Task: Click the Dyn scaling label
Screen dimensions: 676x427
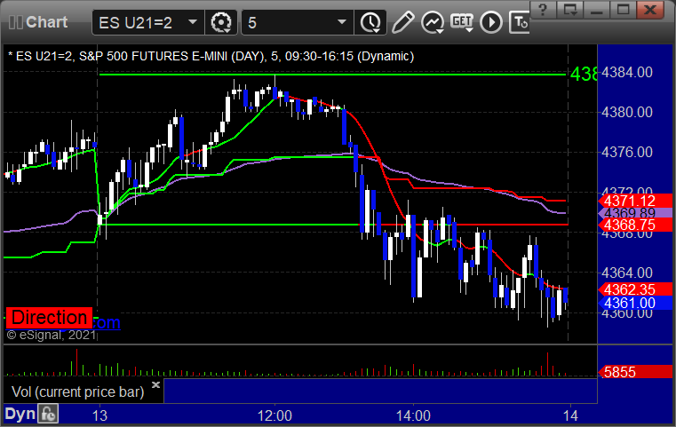Action: coord(20,414)
